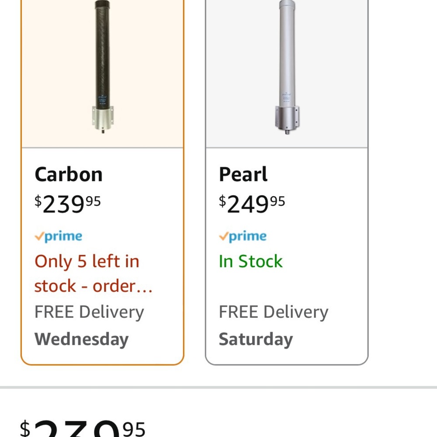The height and width of the screenshot is (437, 437).
Task: Click the top of the white Pearl antenna tube
Action: (287, 7)
